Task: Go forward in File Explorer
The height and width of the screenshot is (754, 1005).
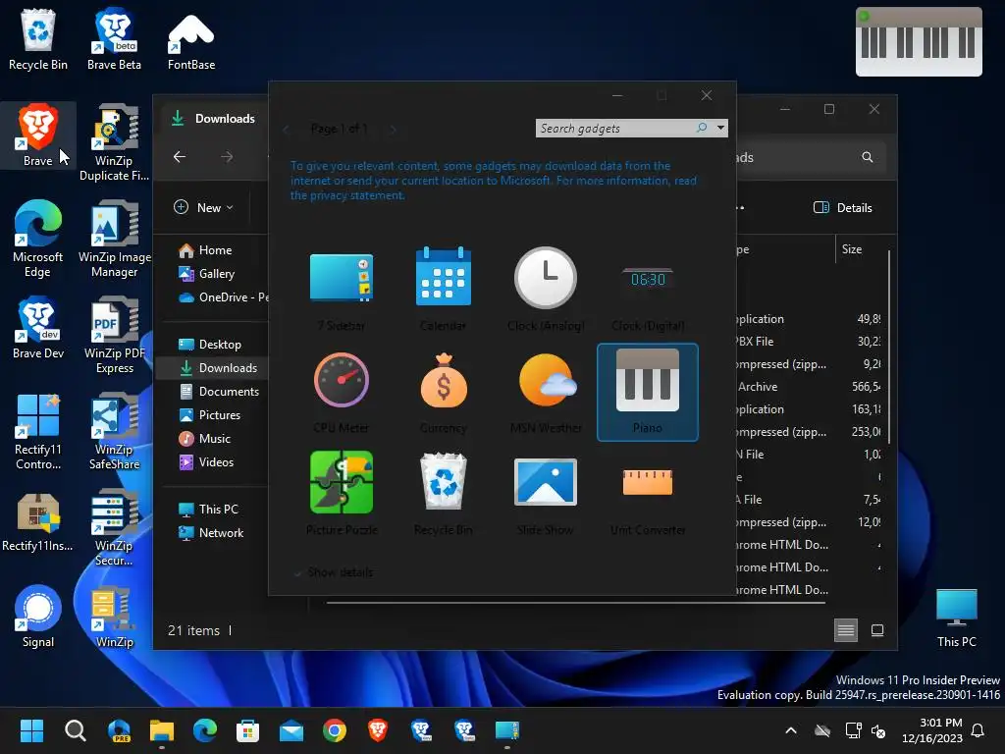Action: point(227,157)
